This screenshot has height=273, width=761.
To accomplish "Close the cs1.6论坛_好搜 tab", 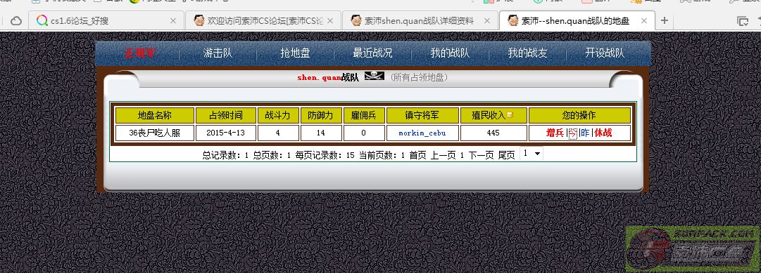I will click(173, 21).
